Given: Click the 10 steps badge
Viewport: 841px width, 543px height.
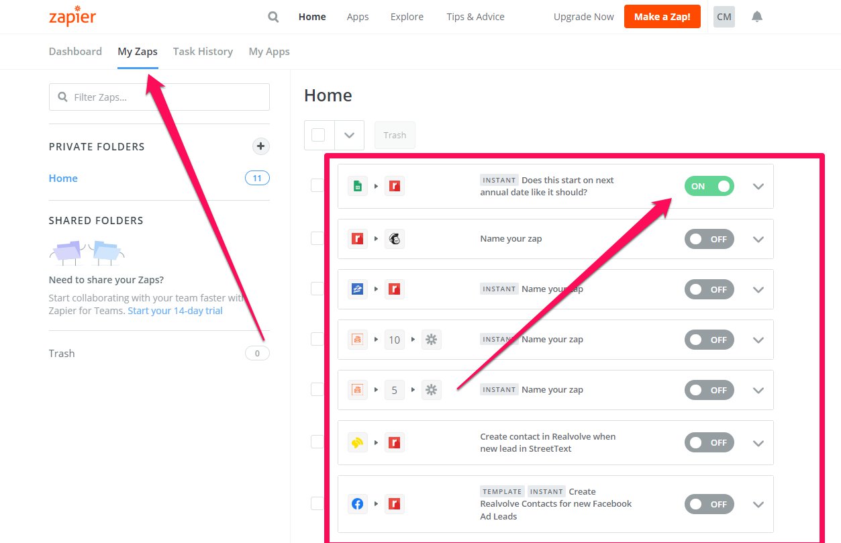Looking at the screenshot, I should click(x=395, y=340).
